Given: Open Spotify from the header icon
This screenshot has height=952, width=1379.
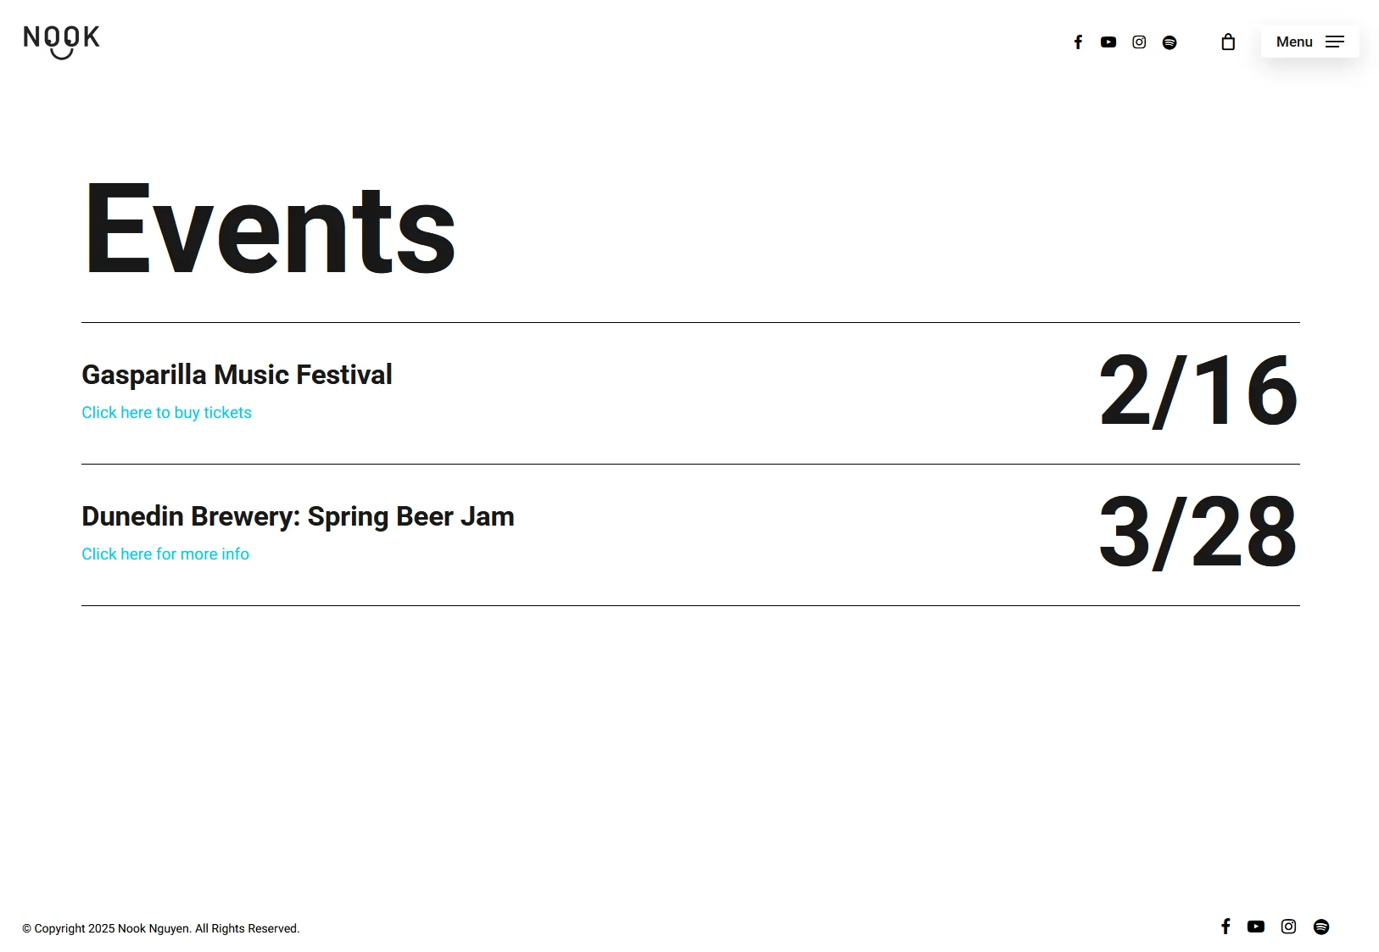Looking at the screenshot, I should coord(1170,42).
